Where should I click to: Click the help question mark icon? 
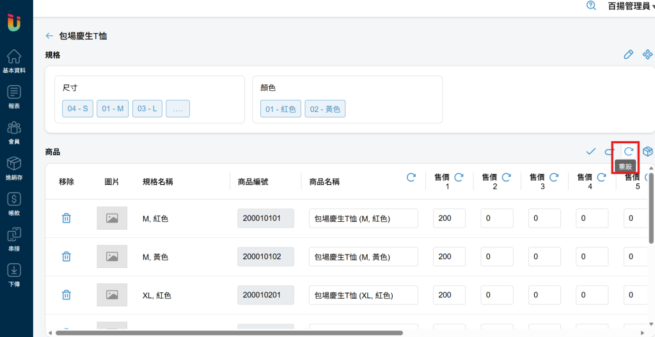(x=591, y=6)
